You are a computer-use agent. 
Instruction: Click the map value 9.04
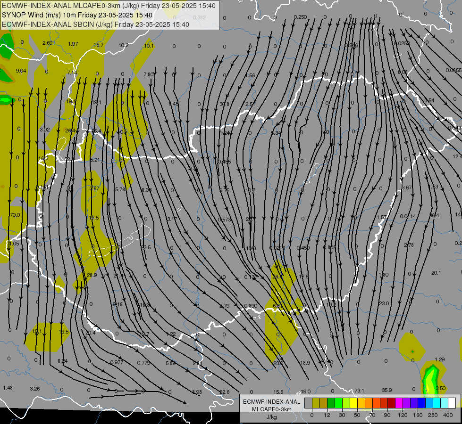pyautogui.click(x=21, y=71)
